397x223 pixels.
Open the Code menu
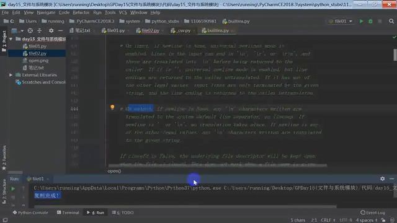click(64, 12)
